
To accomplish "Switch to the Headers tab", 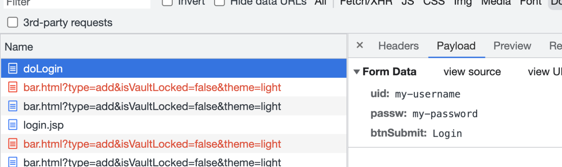I will click(x=398, y=46).
